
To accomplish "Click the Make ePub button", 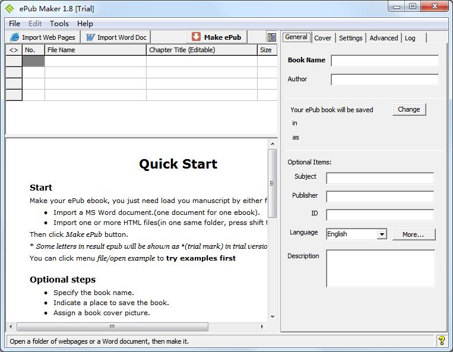I will 217,37.
